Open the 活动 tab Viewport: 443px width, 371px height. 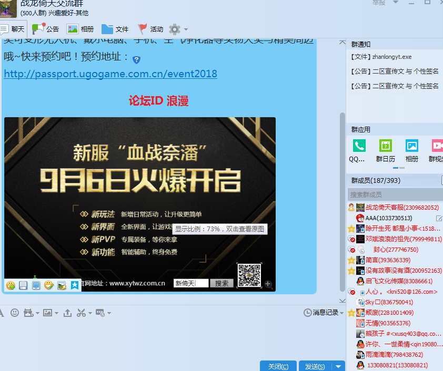[x=150, y=29]
